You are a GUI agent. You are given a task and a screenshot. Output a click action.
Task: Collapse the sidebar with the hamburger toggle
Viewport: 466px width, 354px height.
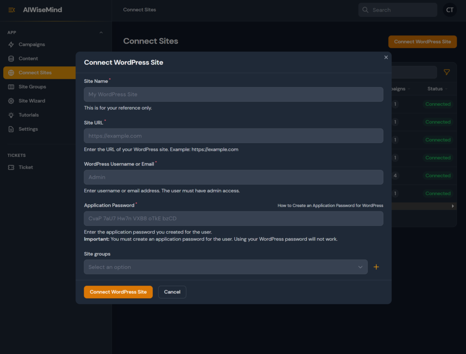pos(11,10)
